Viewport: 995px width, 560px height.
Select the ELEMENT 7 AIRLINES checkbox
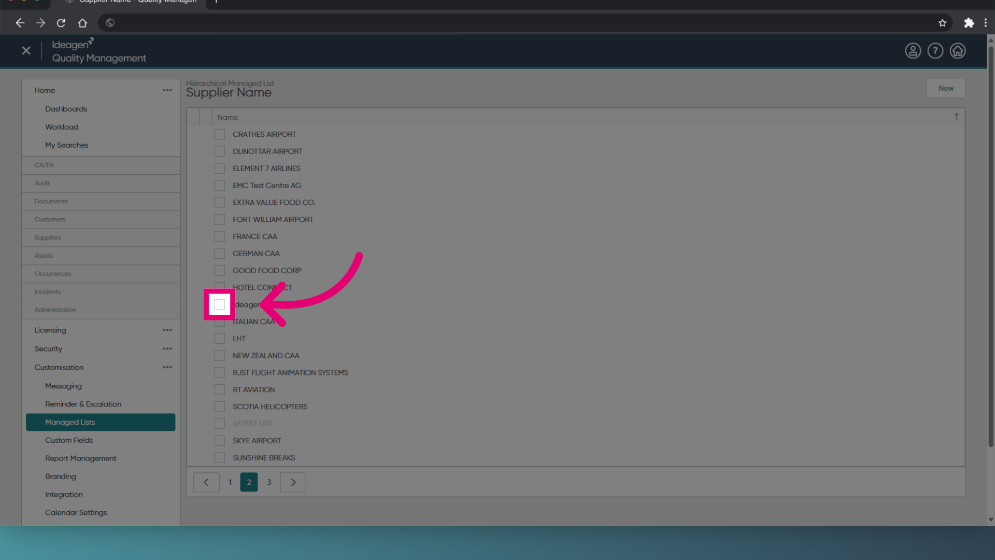pyautogui.click(x=220, y=169)
